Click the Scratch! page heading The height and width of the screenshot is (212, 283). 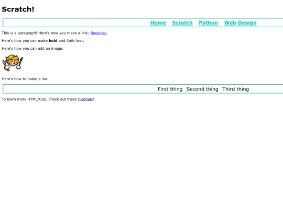(18, 9)
